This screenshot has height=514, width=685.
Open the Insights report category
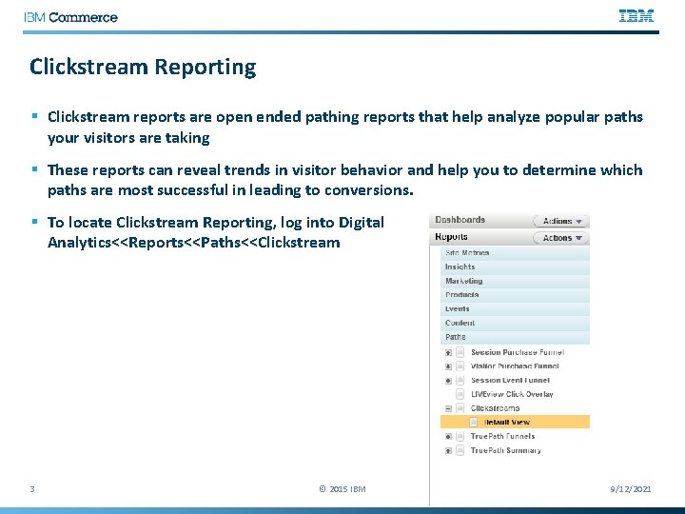pyautogui.click(x=515, y=267)
